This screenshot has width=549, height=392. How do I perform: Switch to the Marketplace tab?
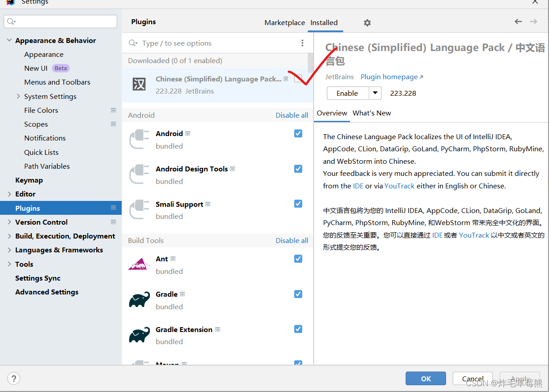coord(285,23)
